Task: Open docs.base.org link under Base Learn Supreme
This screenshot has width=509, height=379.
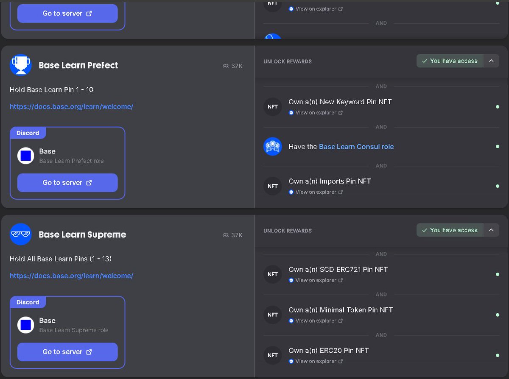Action: point(71,276)
